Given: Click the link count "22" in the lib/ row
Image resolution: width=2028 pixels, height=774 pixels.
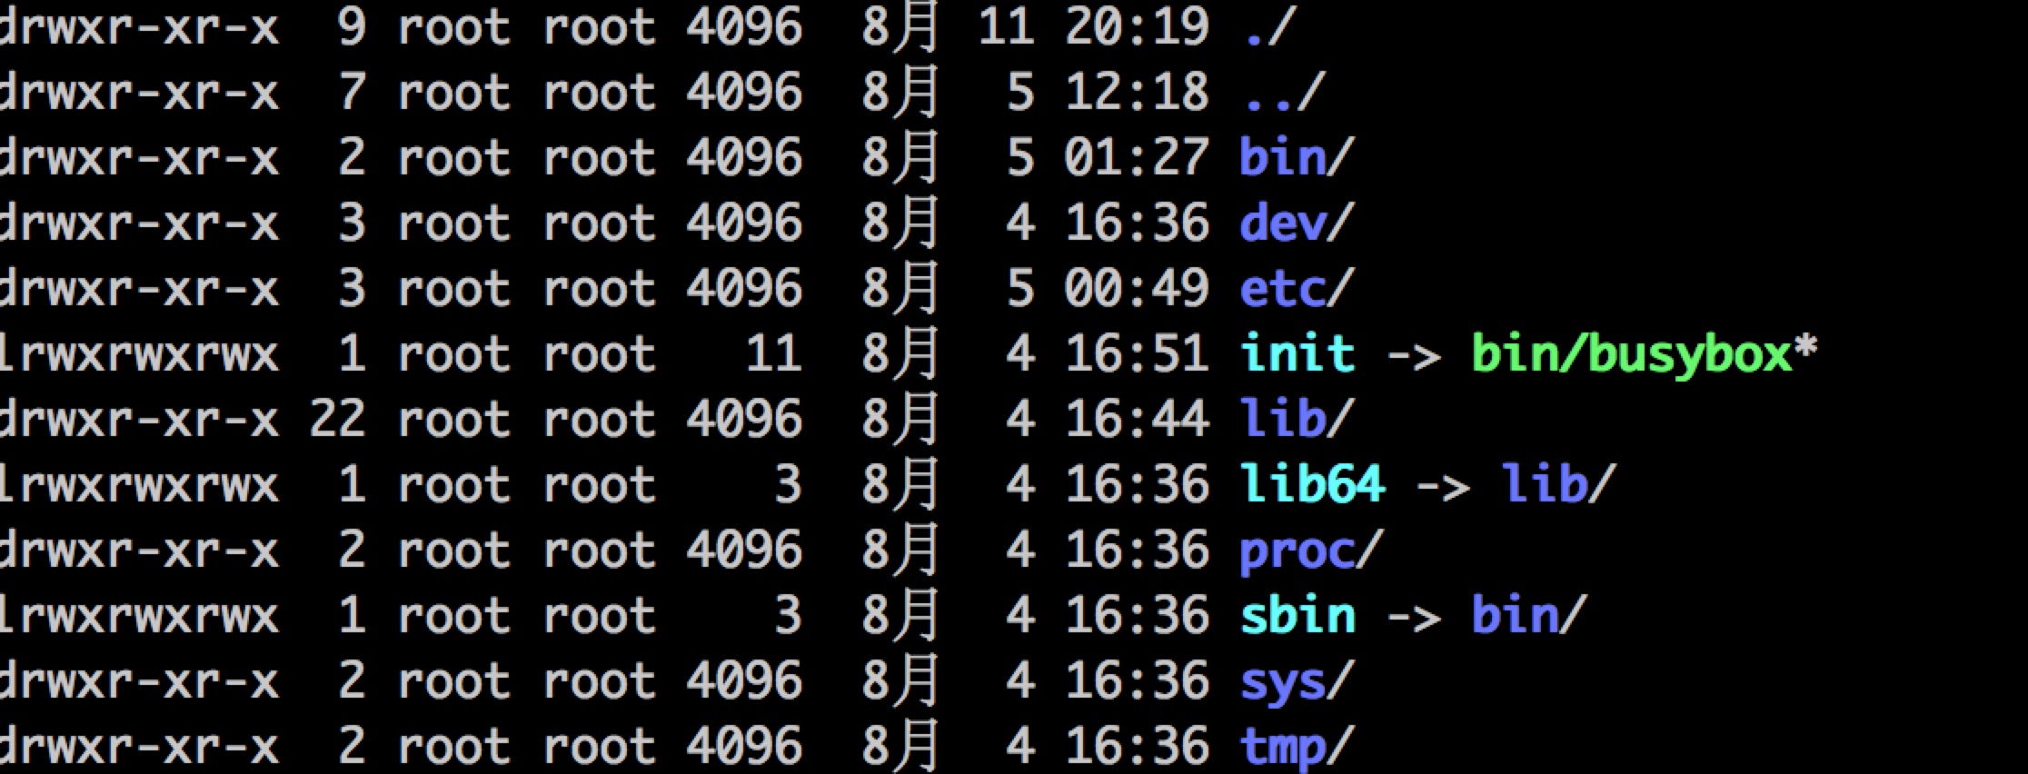Looking at the screenshot, I should coord(337,419).
